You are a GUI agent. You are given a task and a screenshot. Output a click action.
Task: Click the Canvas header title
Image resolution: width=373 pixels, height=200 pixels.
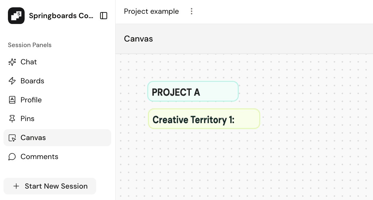point(138,39)
